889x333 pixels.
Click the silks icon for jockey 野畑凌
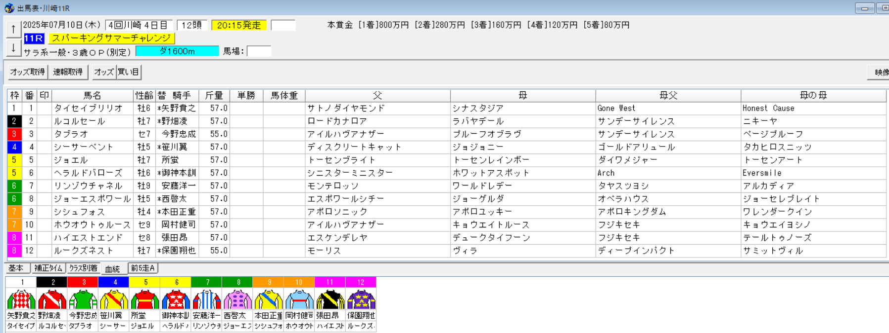[52, 299]
